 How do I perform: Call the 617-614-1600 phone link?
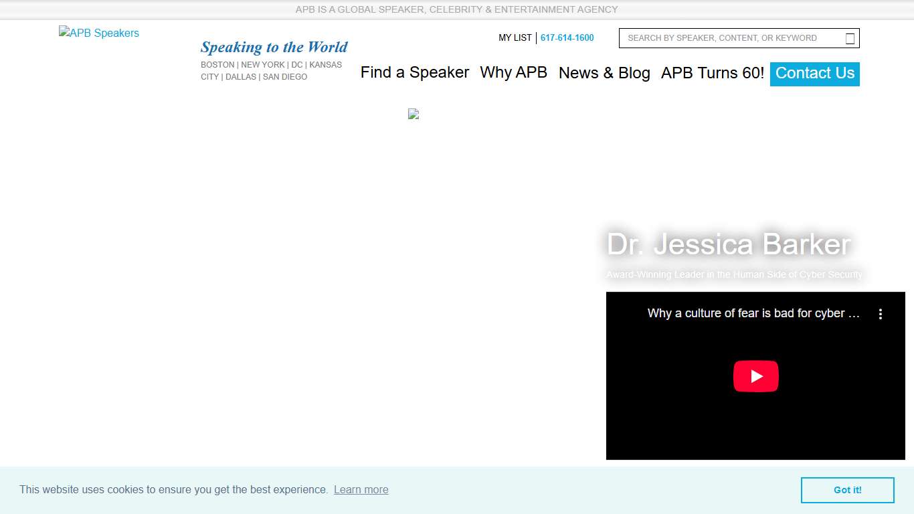coord(567,37)
